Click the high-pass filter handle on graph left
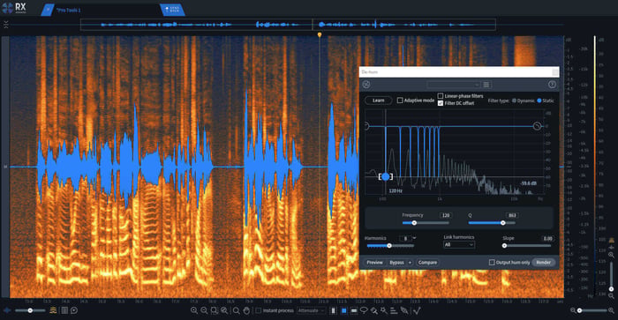Screen dimensions: 618x320 point(366,126)
